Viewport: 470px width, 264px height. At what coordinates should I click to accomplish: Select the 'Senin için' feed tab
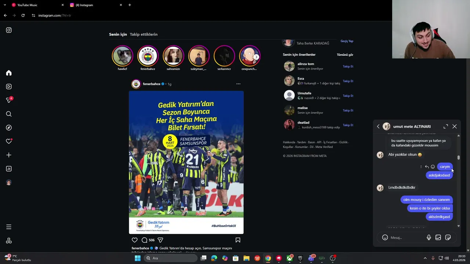point(118,34)
